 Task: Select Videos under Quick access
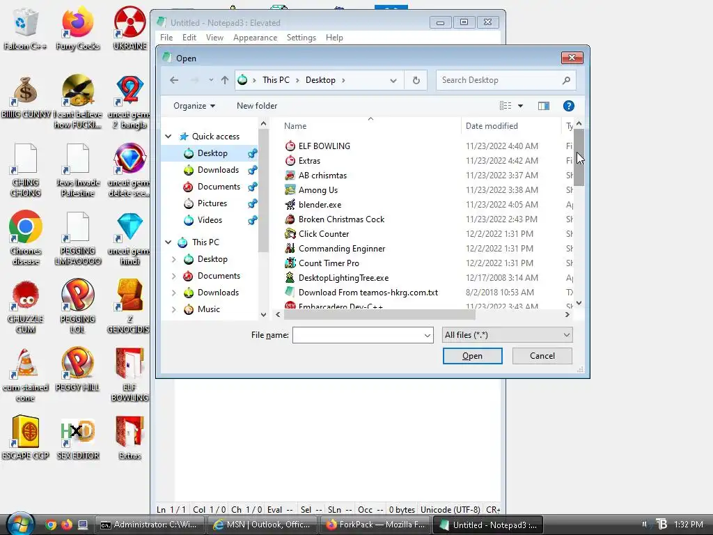point(210,221)
